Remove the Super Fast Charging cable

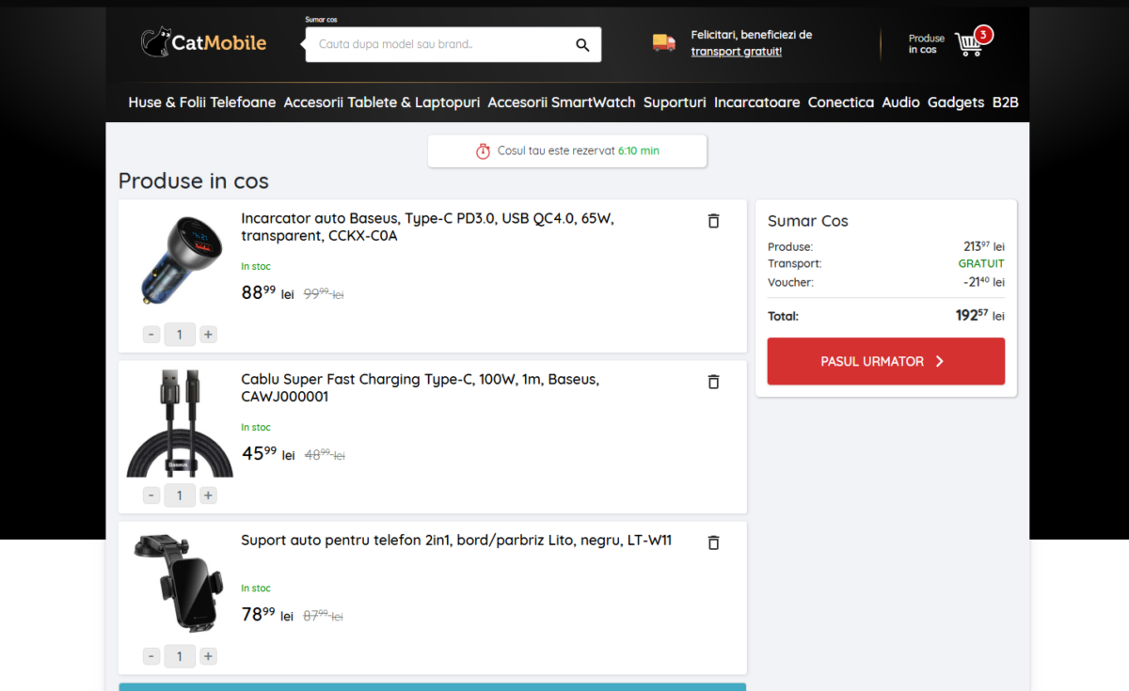(x=713, y=382)
